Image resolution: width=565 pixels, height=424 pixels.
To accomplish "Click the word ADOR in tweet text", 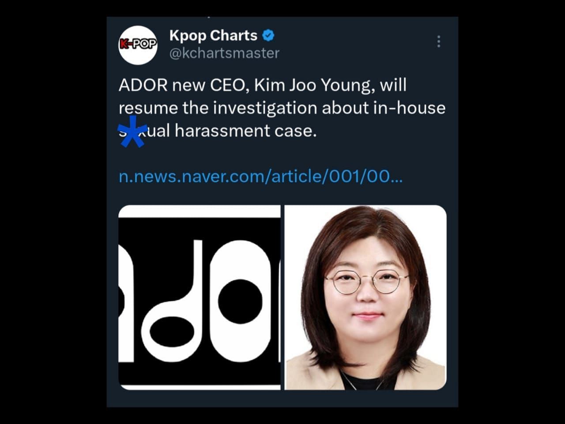I will (x=143, y=85).
